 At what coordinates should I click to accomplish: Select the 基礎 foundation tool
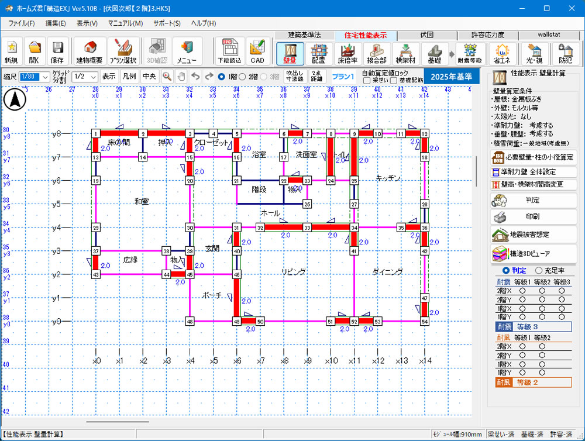pyautogui.click(x=434, y=53)
